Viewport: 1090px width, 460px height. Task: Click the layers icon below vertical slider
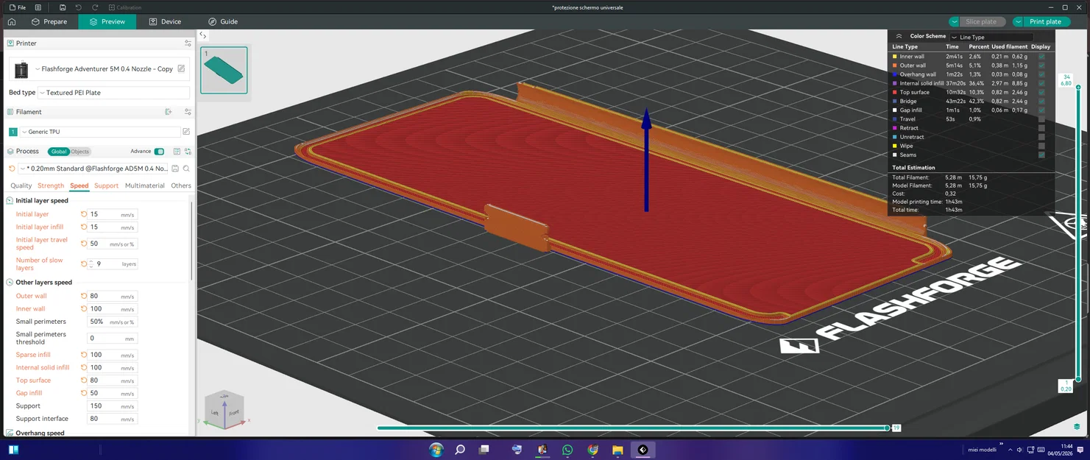[x=1077, y=426]
